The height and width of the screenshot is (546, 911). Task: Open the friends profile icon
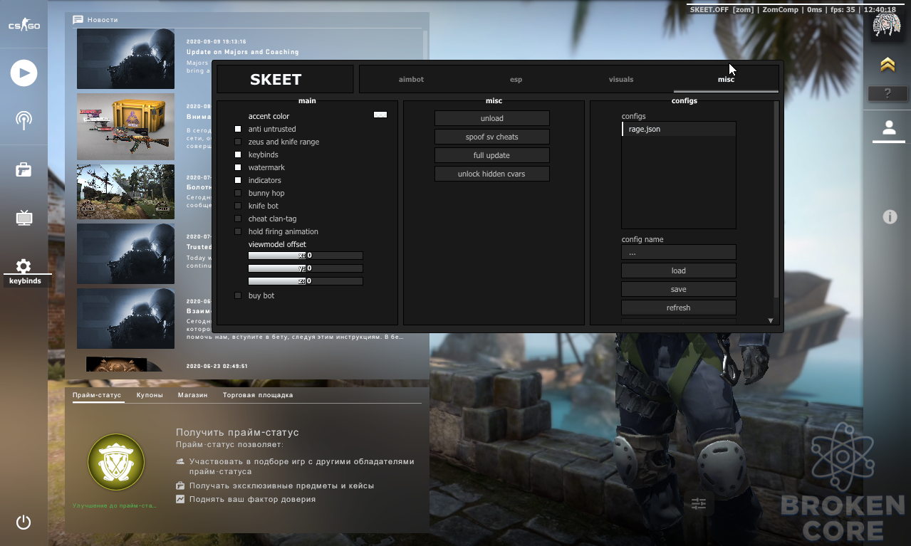click(888, 127)
